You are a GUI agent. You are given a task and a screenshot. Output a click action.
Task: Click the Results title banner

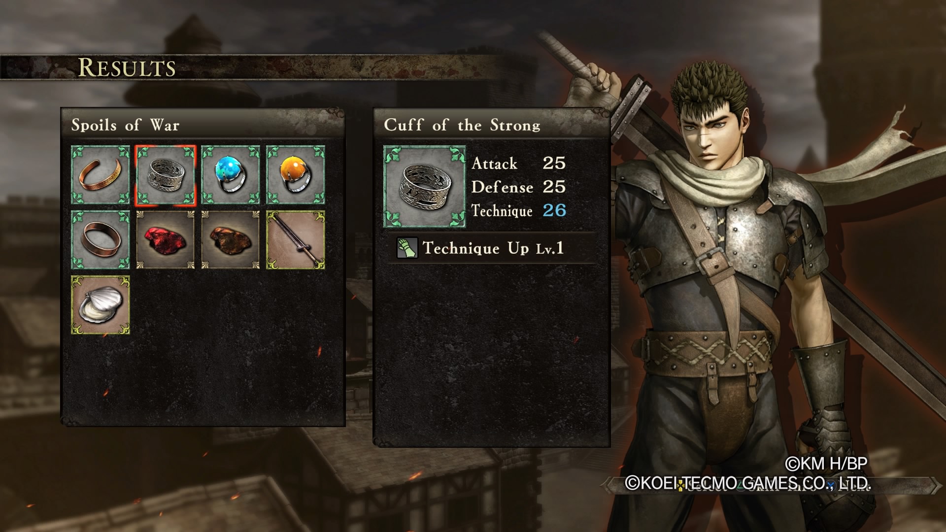click(127, 67)
